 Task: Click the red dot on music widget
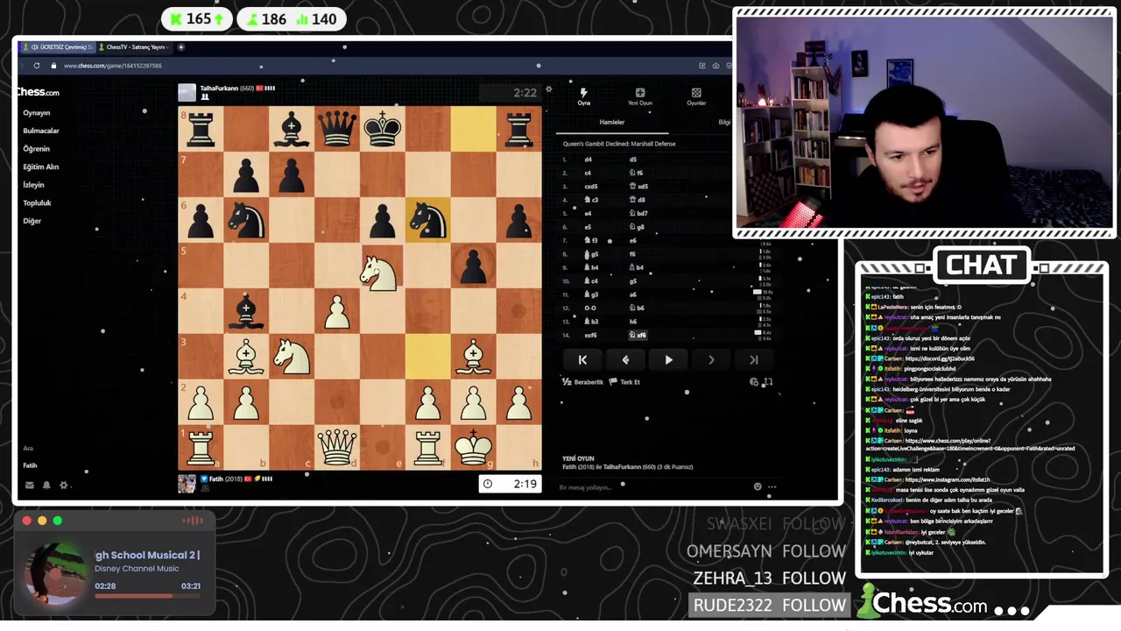coord(26,521)
